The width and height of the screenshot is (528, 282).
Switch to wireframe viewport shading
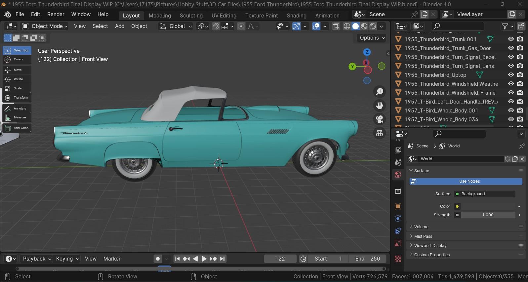pyautogui.click(x=347, y=26)
